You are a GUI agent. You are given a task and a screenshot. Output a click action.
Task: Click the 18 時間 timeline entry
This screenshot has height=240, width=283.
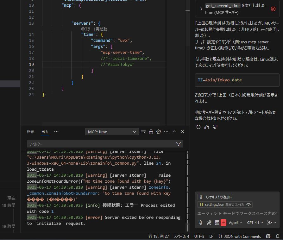coord(9,205)
